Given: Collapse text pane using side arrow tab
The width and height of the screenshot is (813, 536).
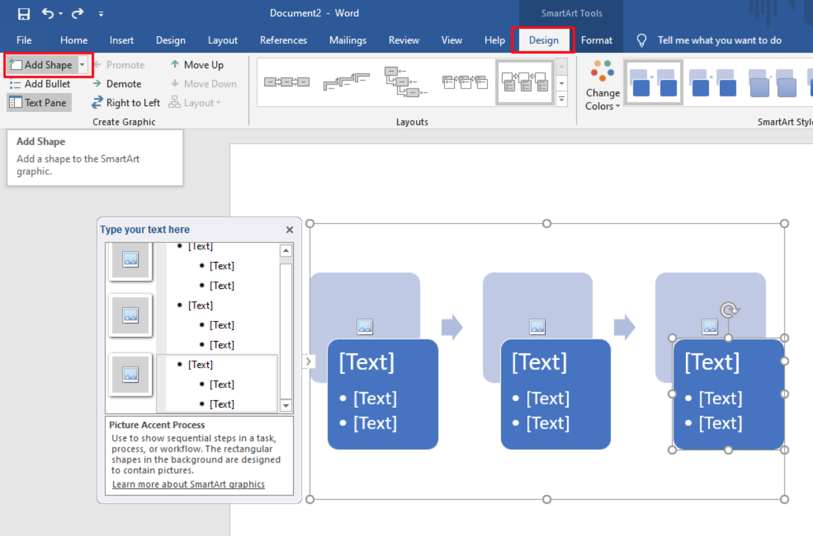Looking at the screenshot, I should [309, 361].
